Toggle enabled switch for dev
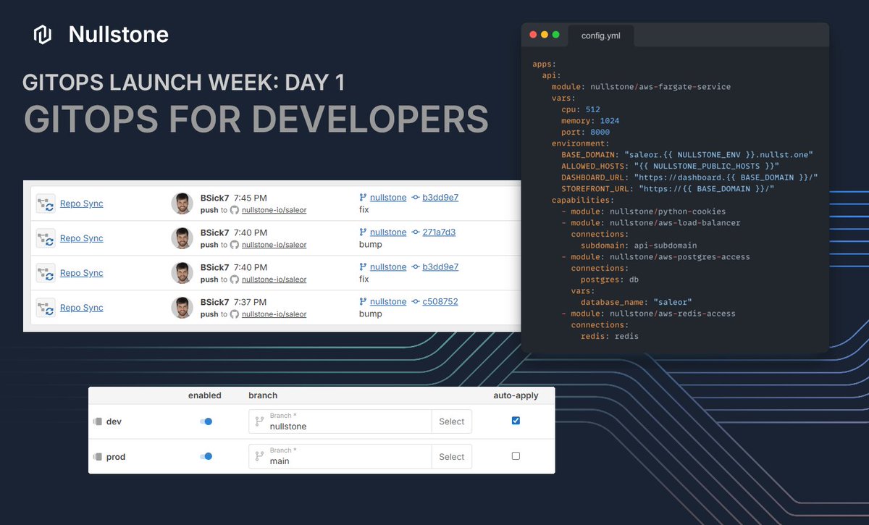 point(206,421)
